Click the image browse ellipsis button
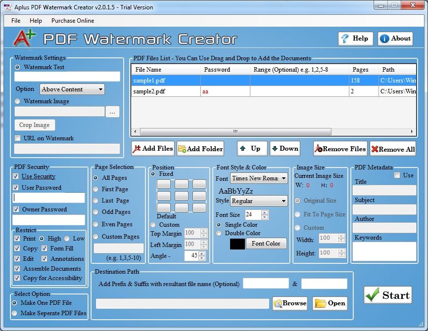This screenshot has height=331, width=428. 112,112
